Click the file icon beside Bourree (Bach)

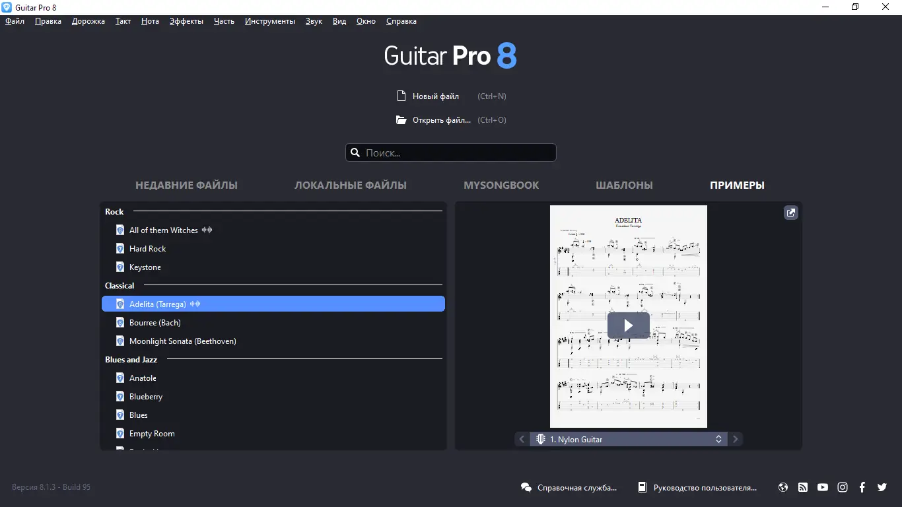pyautogui.click(x=120, y=323)
